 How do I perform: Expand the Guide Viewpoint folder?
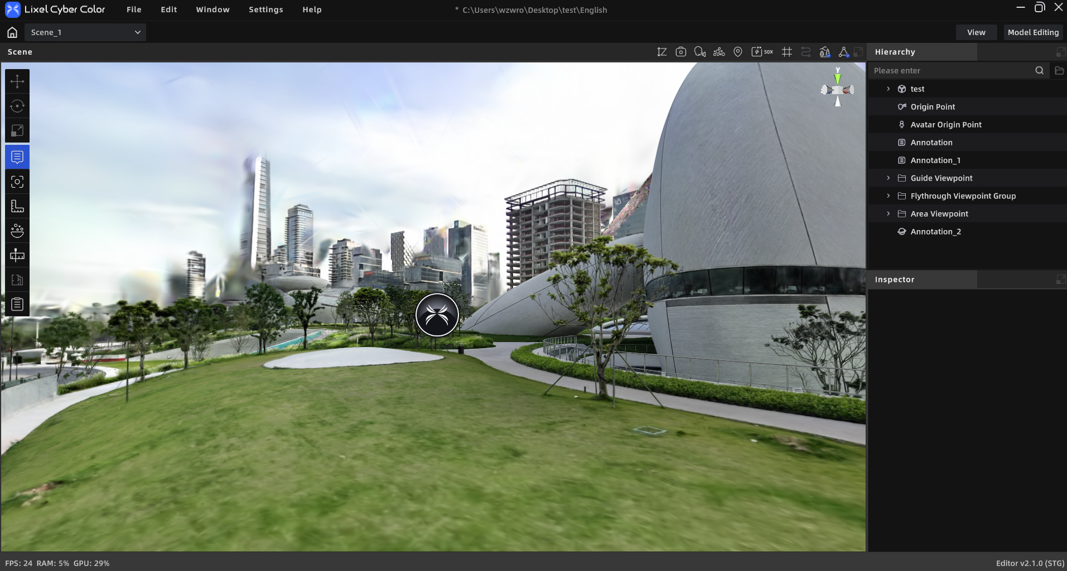(889, 178)
